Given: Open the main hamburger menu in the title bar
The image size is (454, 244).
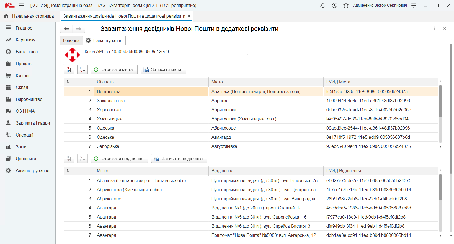Looking at the screenshot, I should pos(22,5).
